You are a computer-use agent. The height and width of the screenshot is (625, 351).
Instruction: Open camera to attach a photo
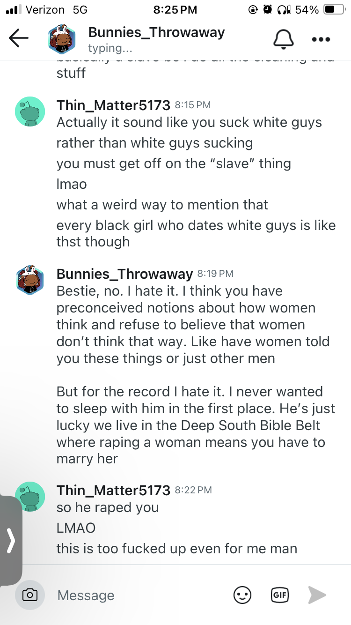tap(30, 595)
